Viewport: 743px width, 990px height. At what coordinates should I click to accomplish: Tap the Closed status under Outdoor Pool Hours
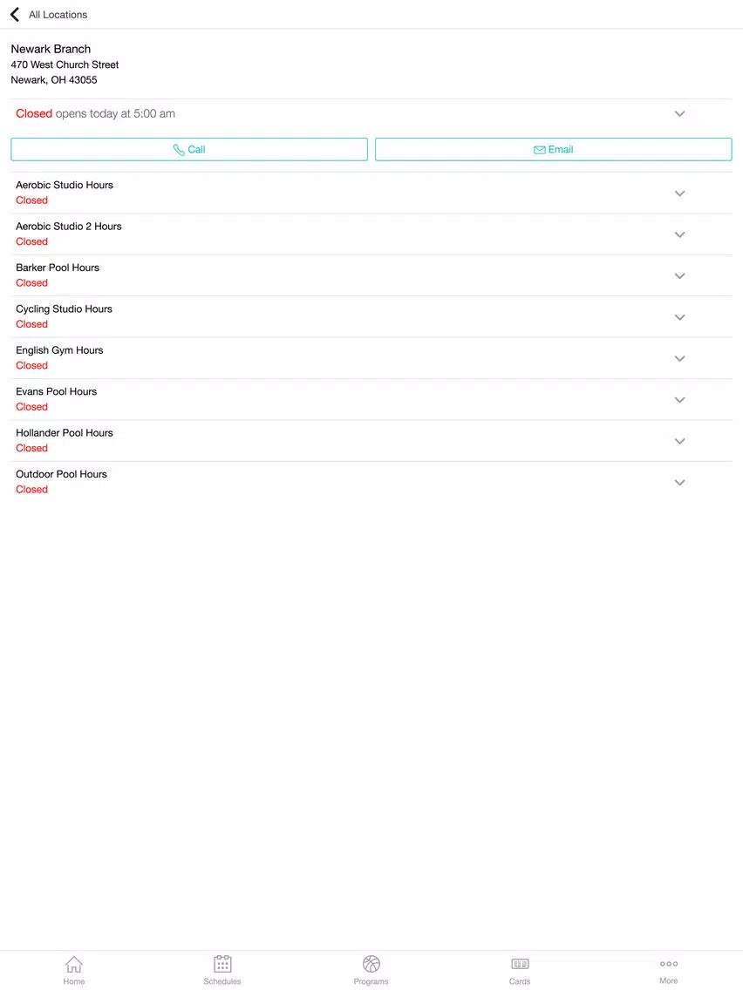tap(31, 489)
